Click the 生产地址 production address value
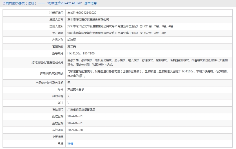 click(x=117, y=33)
